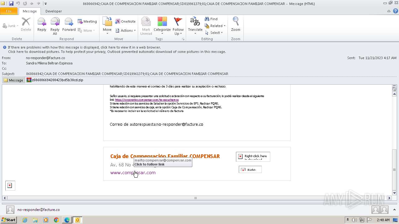Image resolution: width=399 pixels, height=224 pixels.
Task: Click the Save icon in quick access toolbar
Action: [x=11, y=3]
